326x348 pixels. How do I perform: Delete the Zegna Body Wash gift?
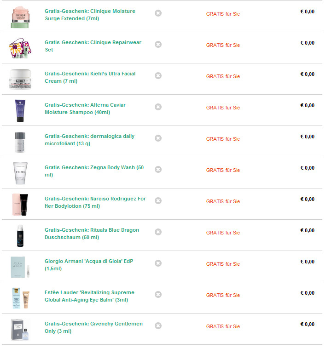click(x=158, y=170)
